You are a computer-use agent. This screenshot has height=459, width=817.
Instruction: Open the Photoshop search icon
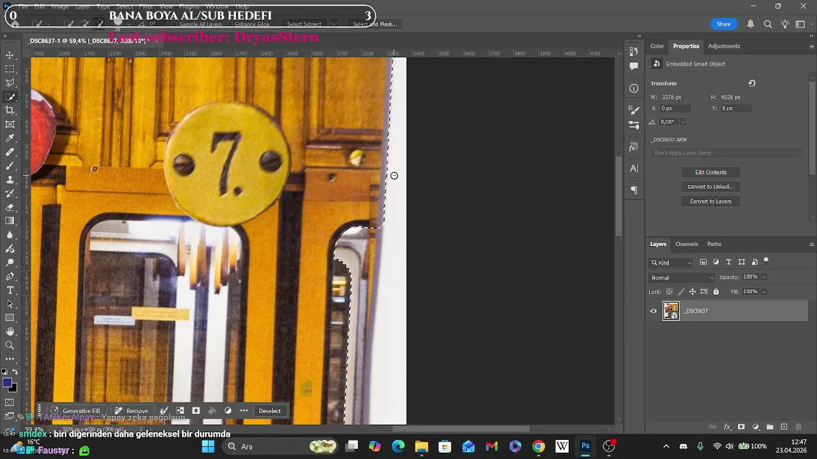pos(768,24)
